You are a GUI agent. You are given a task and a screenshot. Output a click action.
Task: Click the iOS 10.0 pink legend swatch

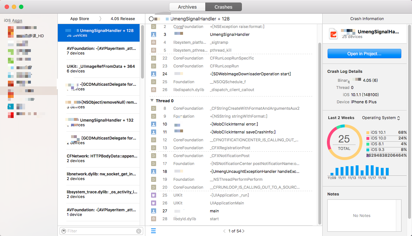pos(368,138)
